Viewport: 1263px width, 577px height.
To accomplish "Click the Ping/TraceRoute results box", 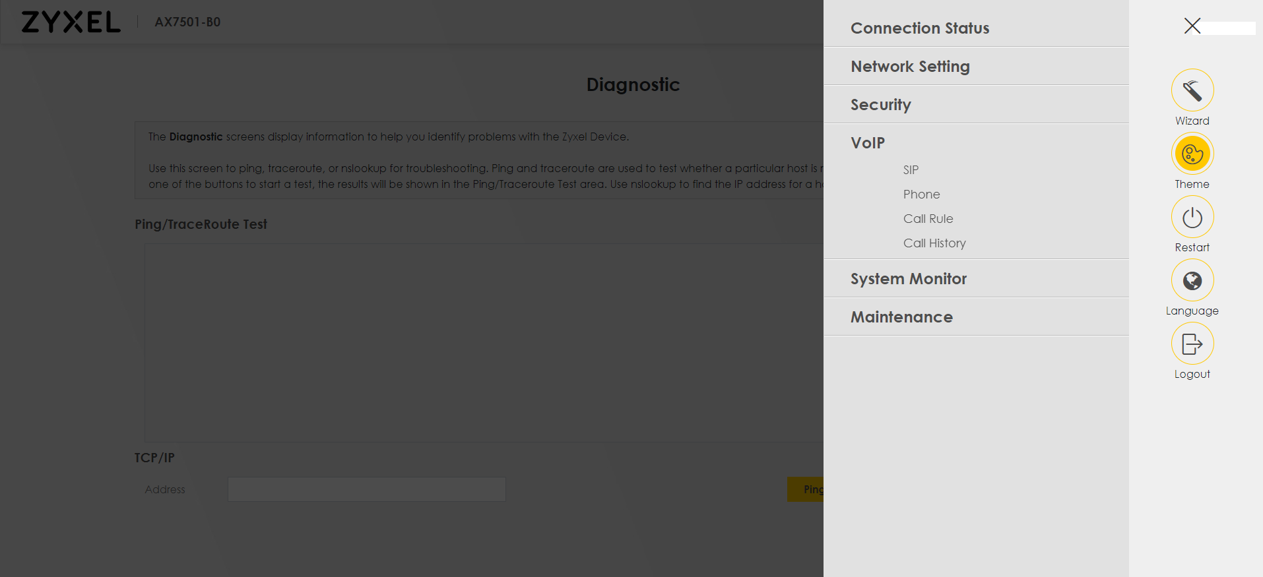I will pos(482,343).
